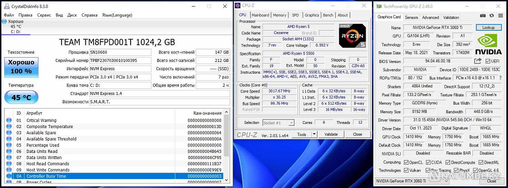Switch to the SPD tab in CPU-Z
The image size is (508, 188).
point(295,15)
